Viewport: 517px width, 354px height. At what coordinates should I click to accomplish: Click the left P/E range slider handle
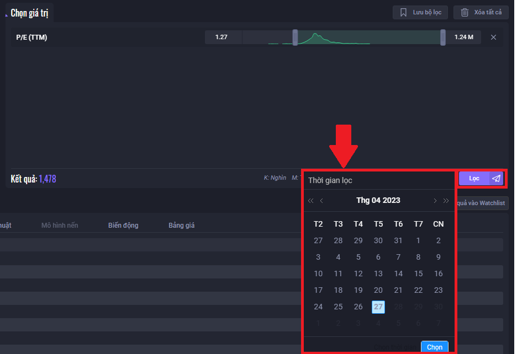[x=296, y=37]
